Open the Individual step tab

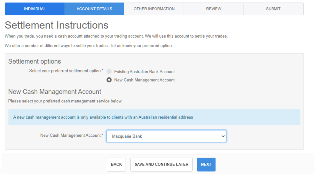tap(35, 9)
